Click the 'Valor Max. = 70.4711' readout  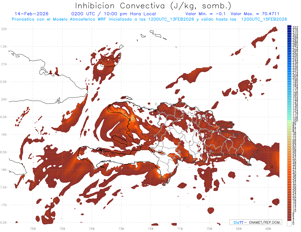255,14
